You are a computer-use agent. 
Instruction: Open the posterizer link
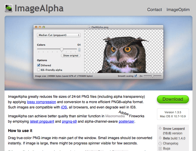click(127, 121)
